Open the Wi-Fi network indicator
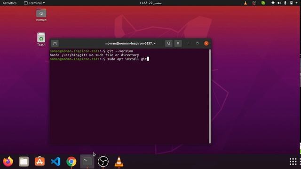 [x=273, y=3]
